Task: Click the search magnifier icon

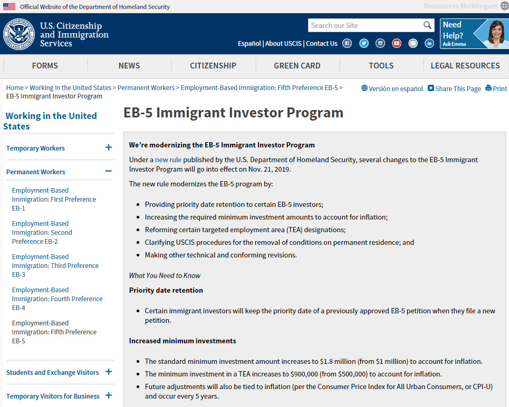Action: 427,25
